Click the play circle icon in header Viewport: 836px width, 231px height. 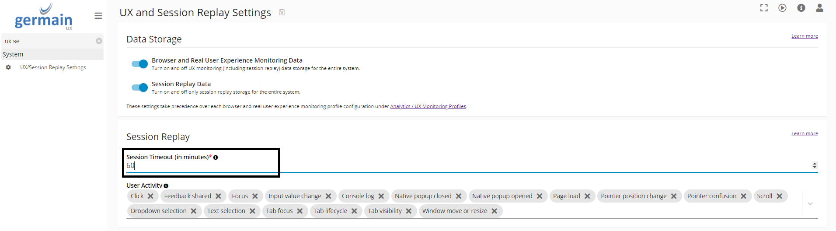pos(782,8)
